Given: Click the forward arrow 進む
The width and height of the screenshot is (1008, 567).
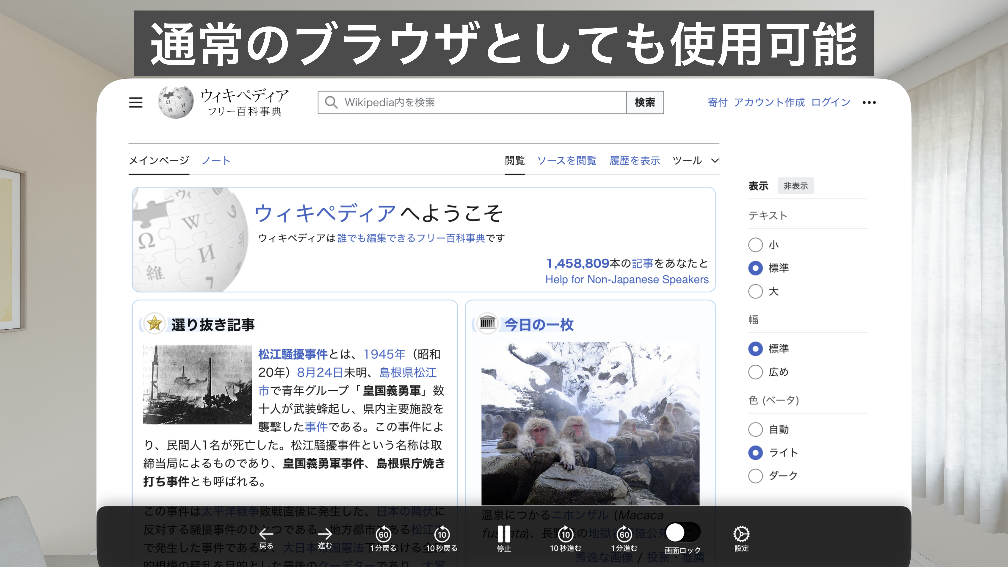Looking at the screenshot, I should point(324,538).
